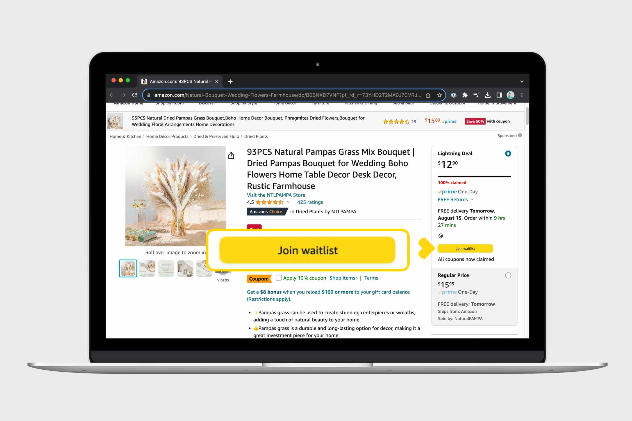Image resolution: width=632 pixels, height=421 pixels.
Task: Bookmark page with the star icon
Action: 439,95
